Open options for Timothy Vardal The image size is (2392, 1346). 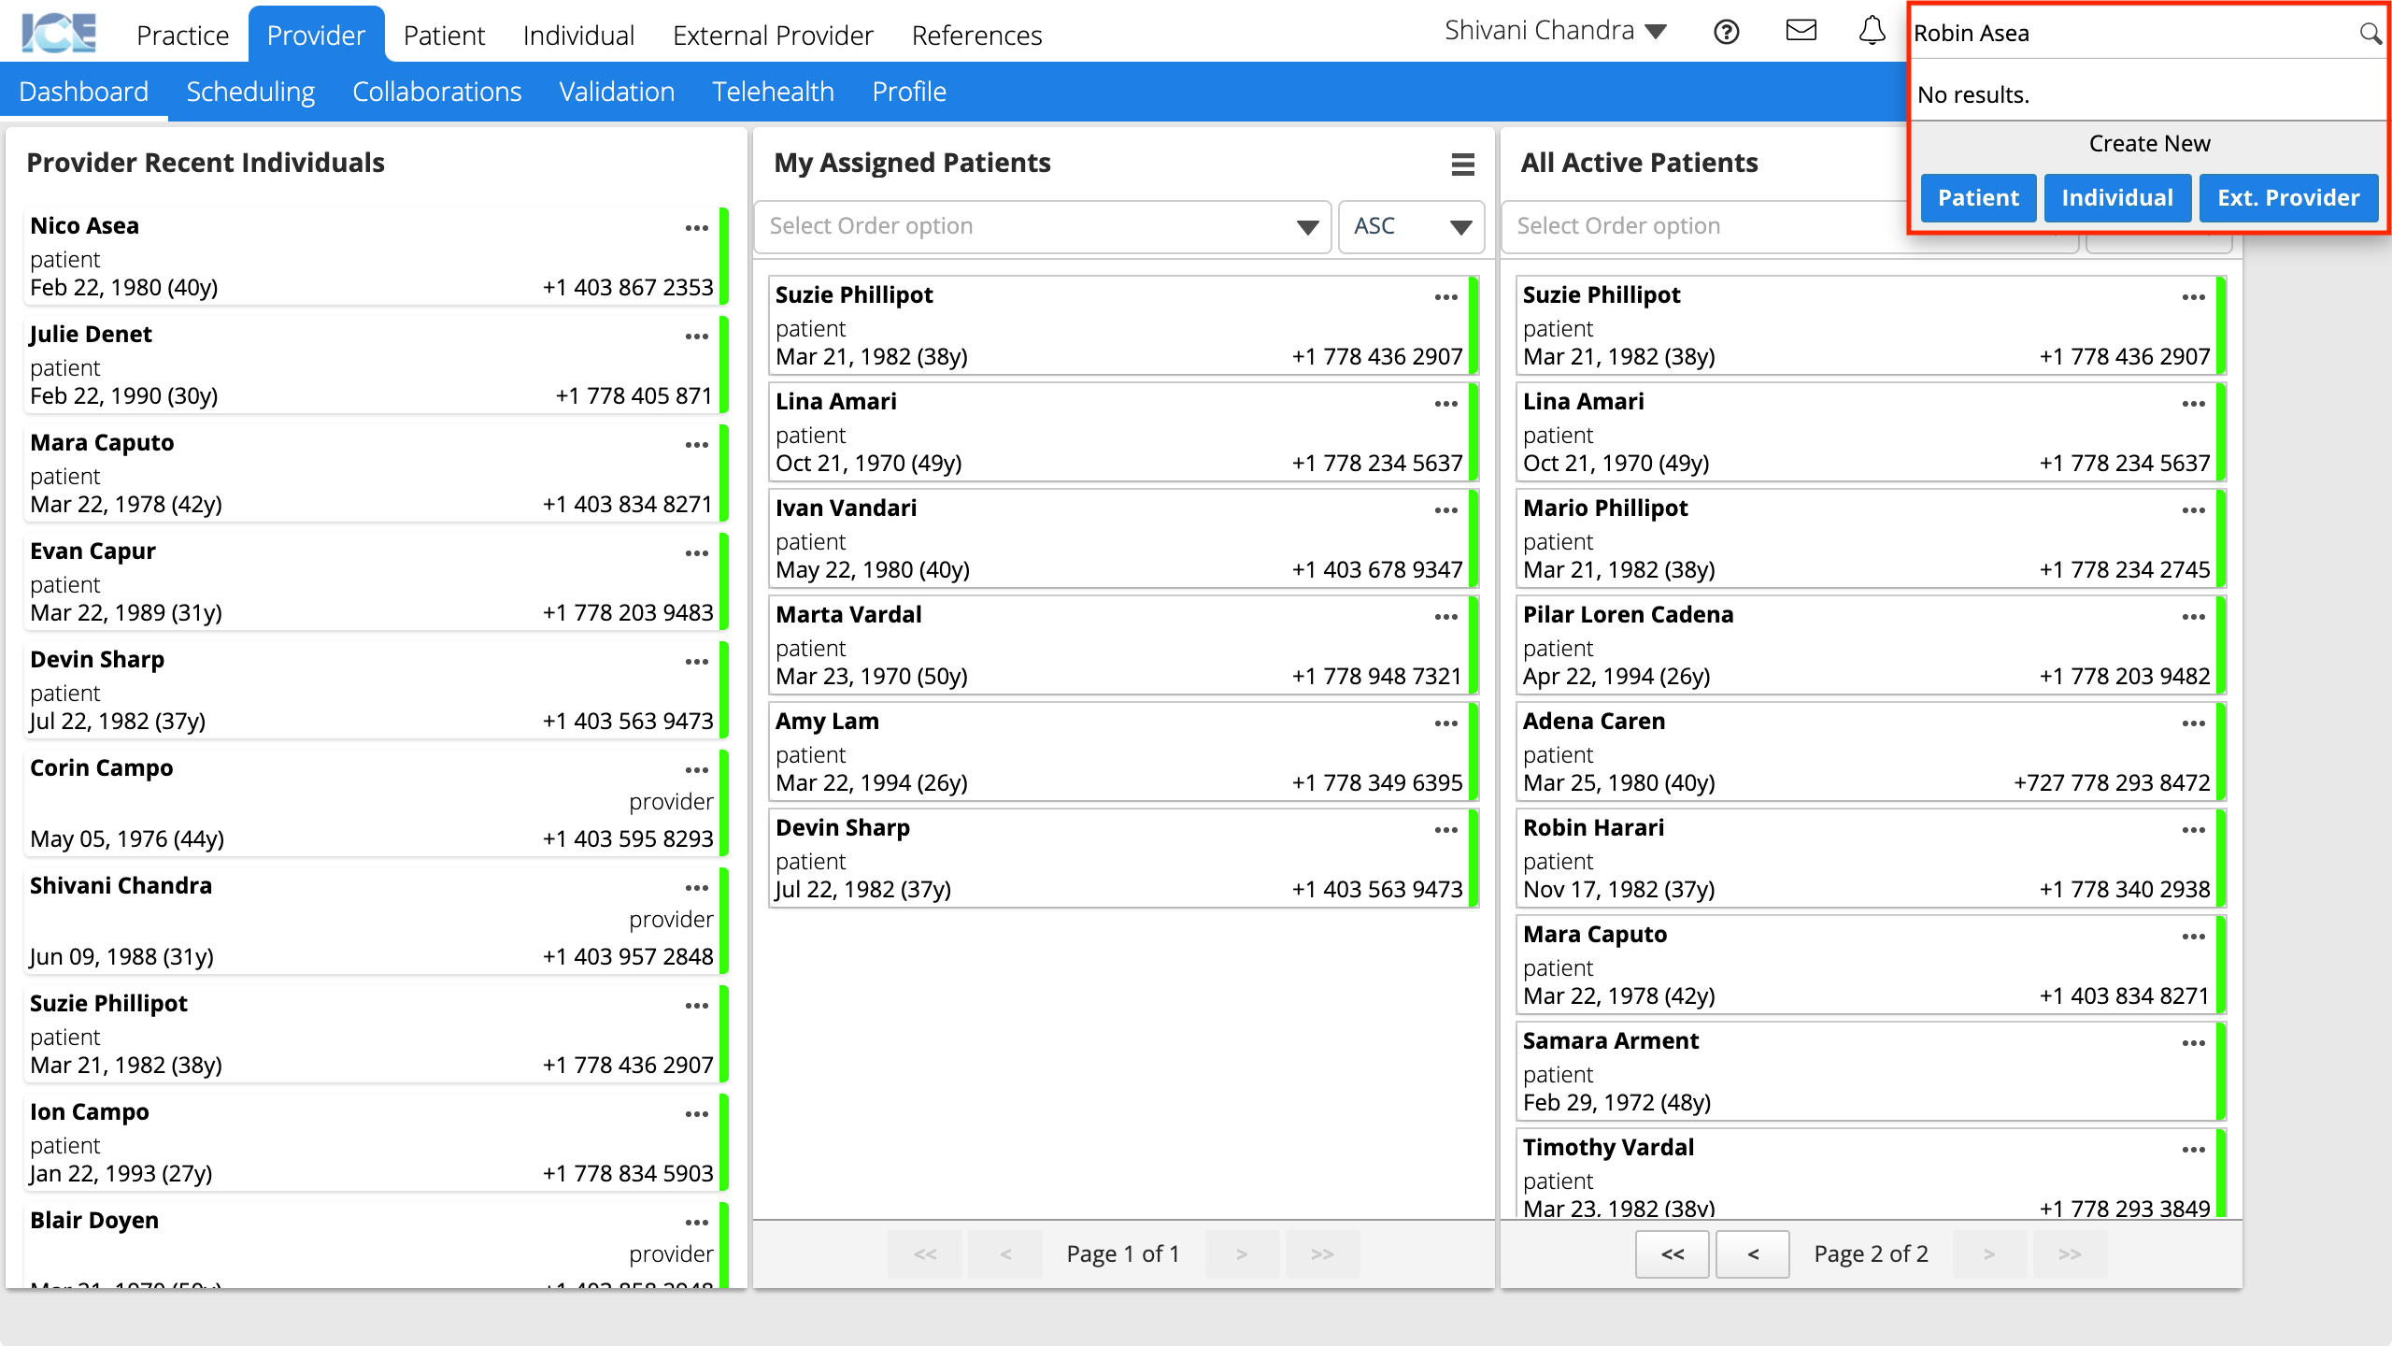tap(2194, 1150)
